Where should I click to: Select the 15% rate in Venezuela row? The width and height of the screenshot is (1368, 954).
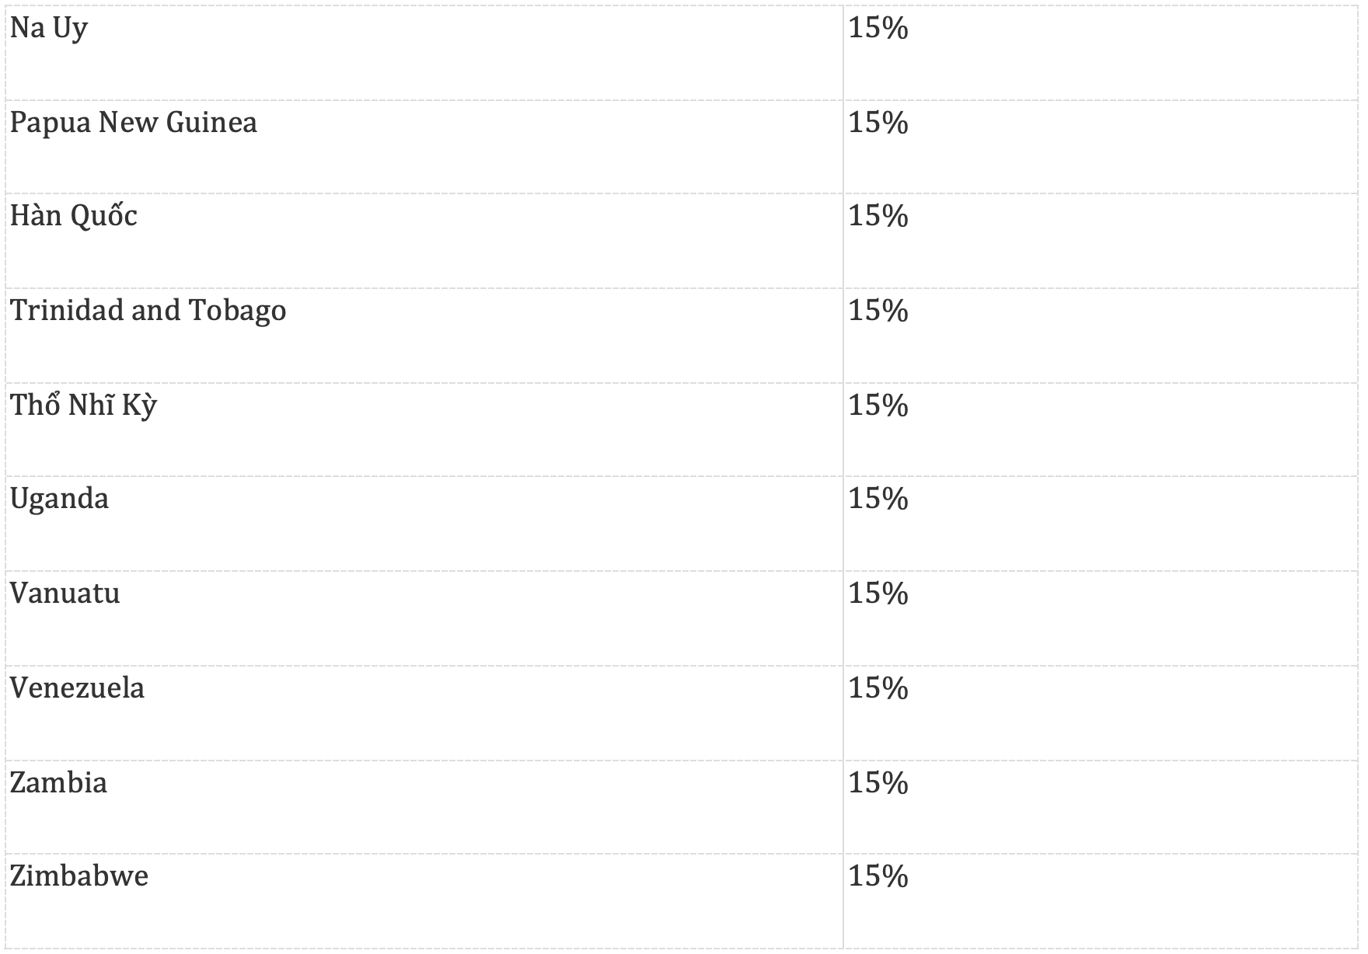tap(878, 688)
